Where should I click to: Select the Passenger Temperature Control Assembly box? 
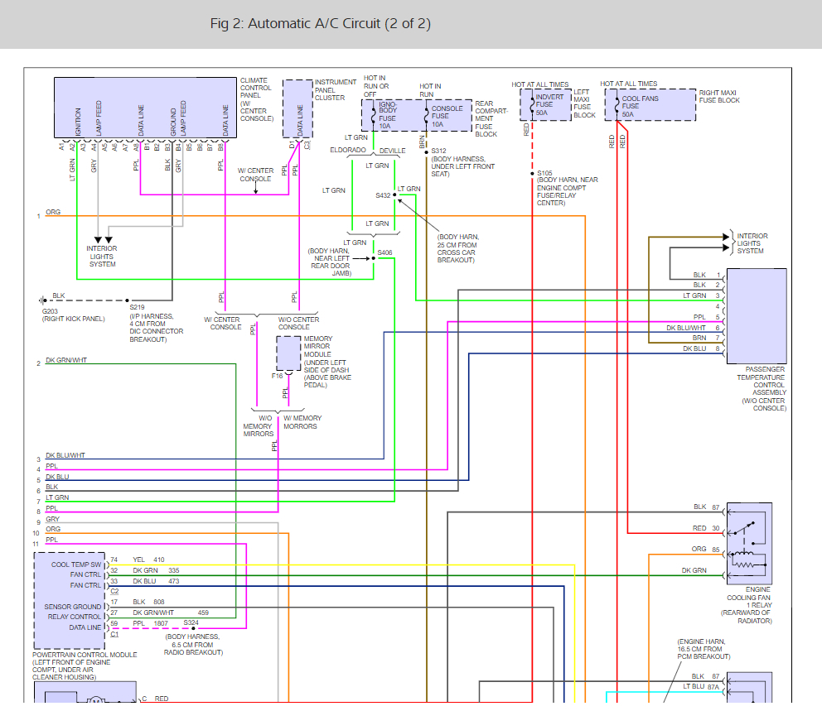(x=757, y=316)
